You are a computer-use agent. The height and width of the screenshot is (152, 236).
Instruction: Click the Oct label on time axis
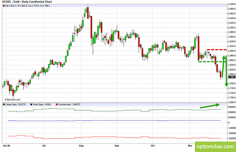(x=153, y=146)
